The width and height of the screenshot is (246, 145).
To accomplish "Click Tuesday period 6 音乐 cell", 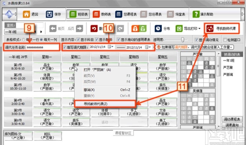I will (76, 122).
